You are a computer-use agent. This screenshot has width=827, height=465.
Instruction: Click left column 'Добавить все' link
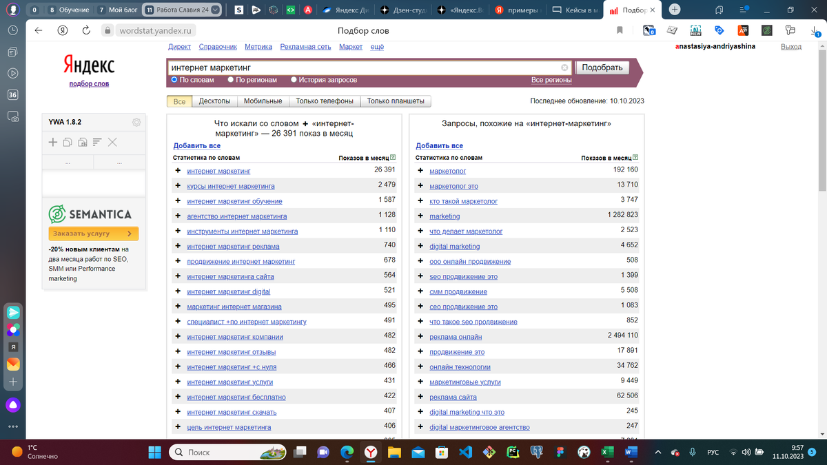click(x=197, y=146)
